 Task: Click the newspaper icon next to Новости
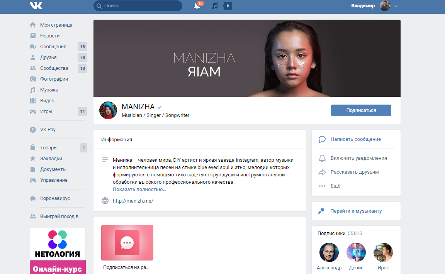33,36
